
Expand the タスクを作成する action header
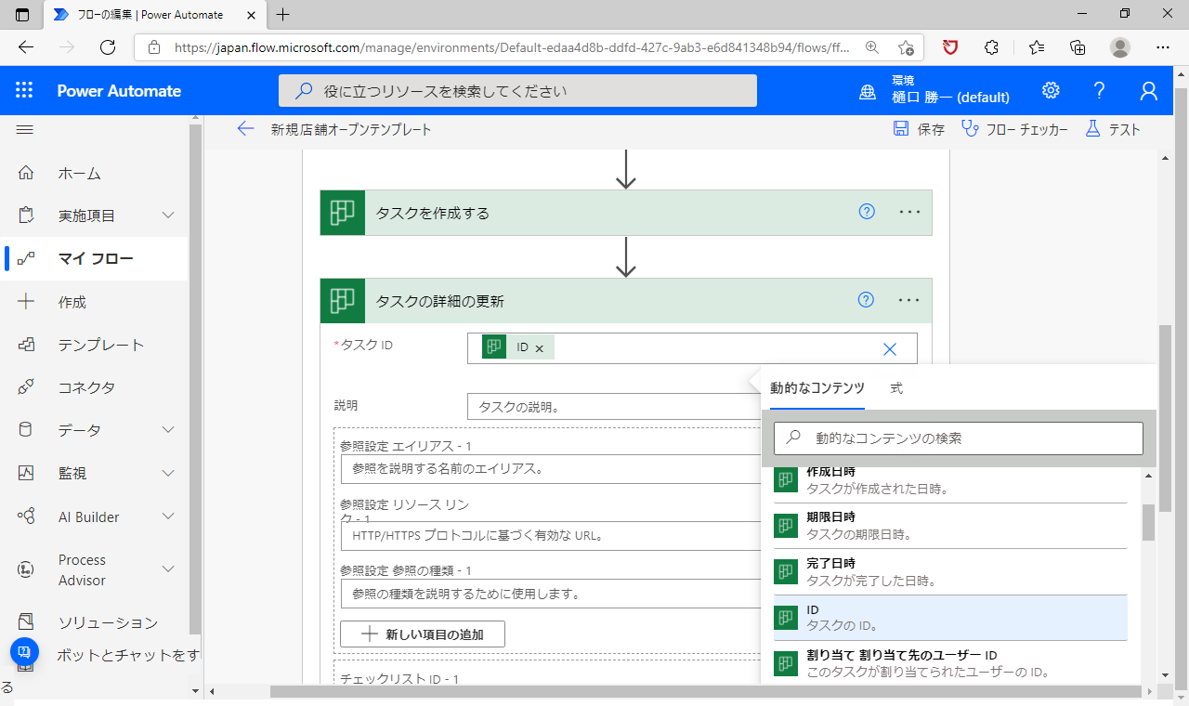coord(626,213)
